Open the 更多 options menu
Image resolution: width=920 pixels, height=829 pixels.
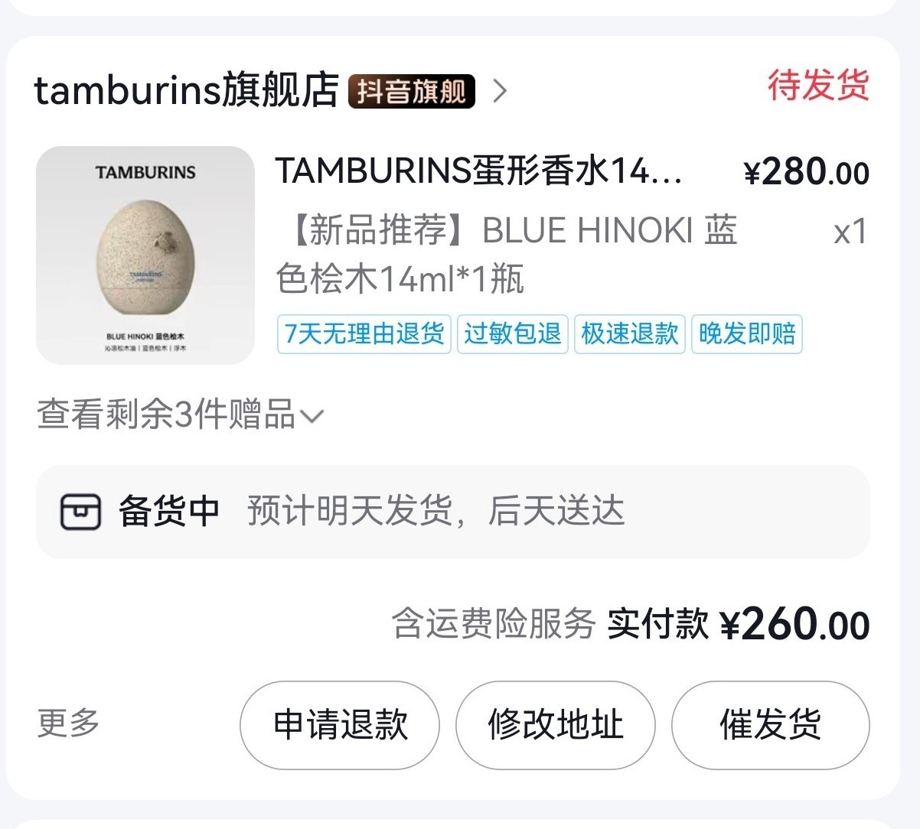point(69,723)
